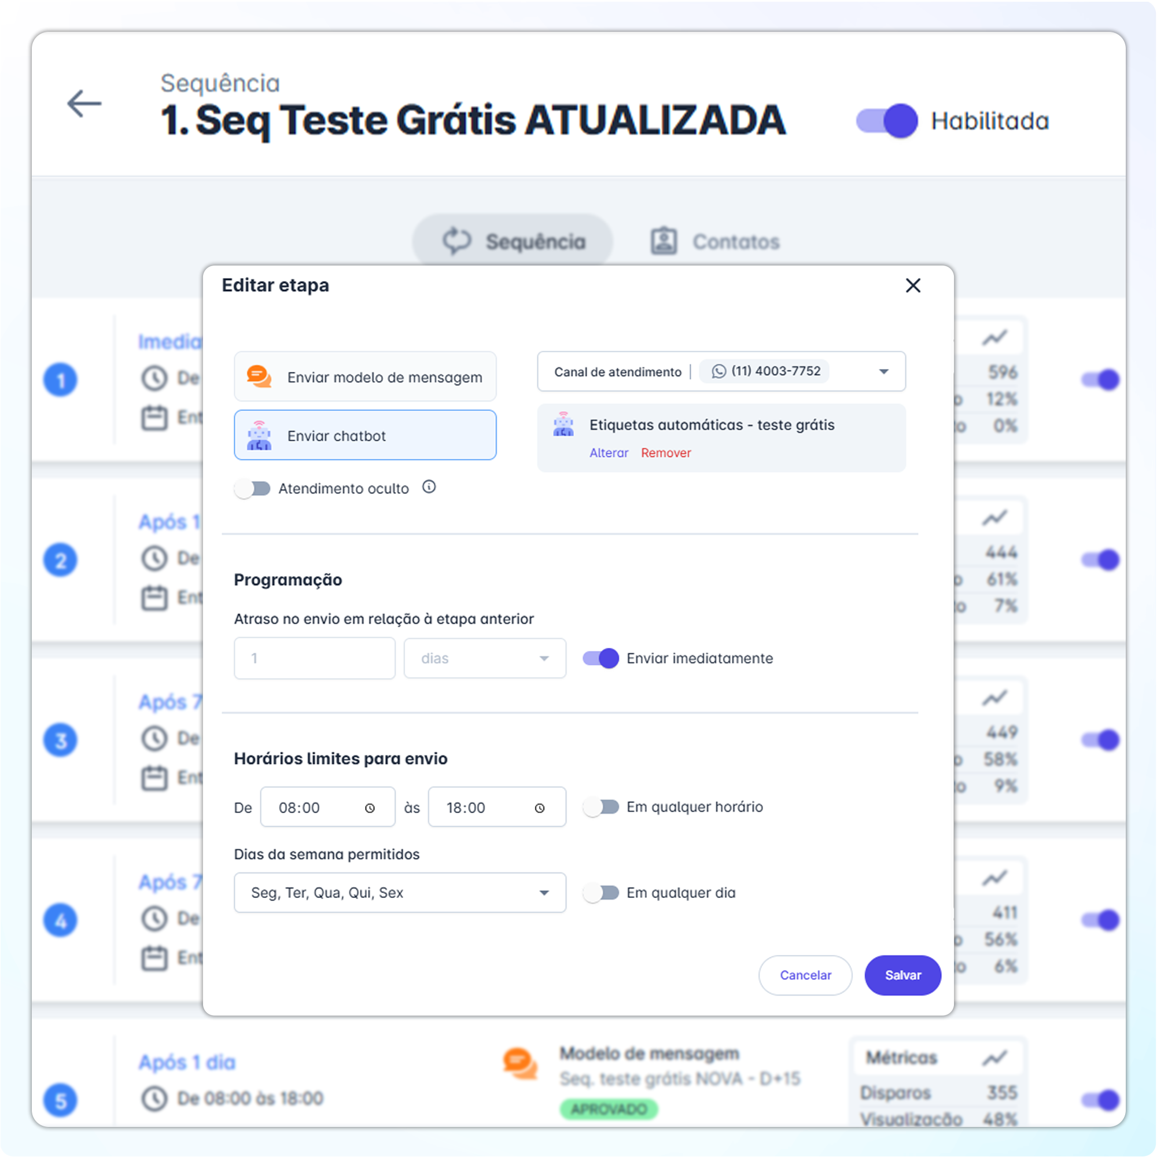Close the Editar etapa dialog
The width and height of the screenshot is (1157, 1157).
click(913, 286)
